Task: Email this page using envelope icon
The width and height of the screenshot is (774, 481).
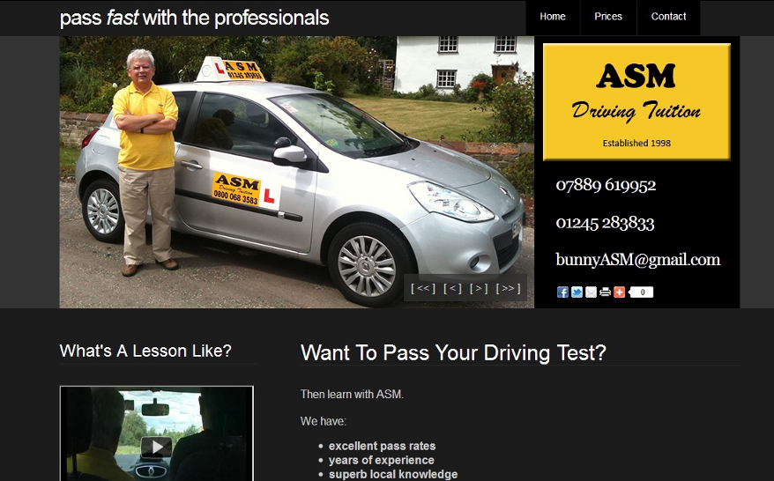Action: pyautogui.click(x=591, y=292)
